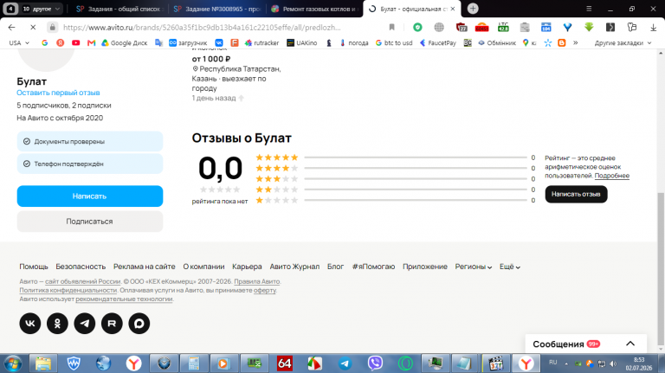Open new browser tab
This screenshot has width=665, height=373.
473,9
